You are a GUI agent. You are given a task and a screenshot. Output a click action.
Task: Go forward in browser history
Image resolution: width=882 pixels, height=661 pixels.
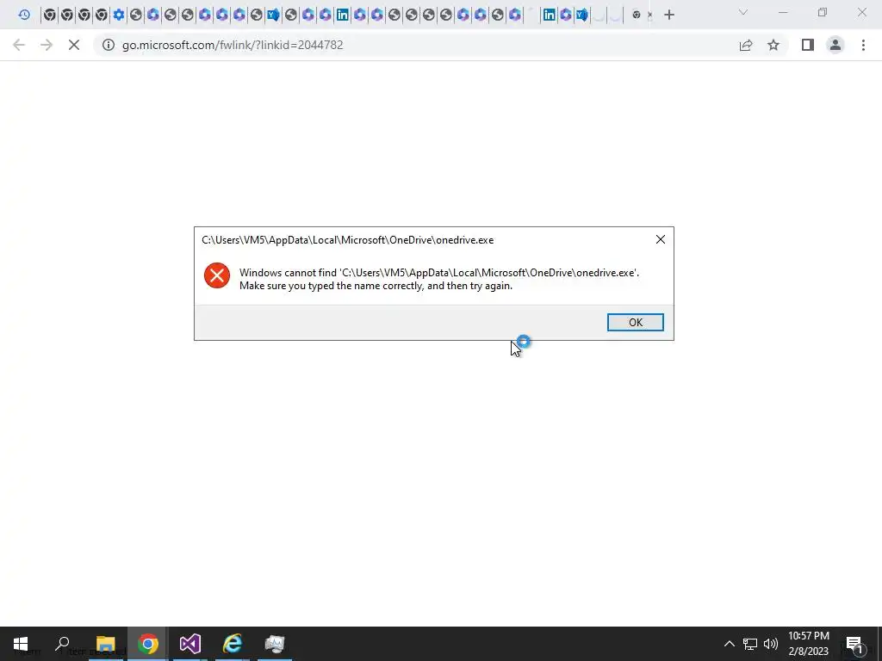click(x=47, y=45)
